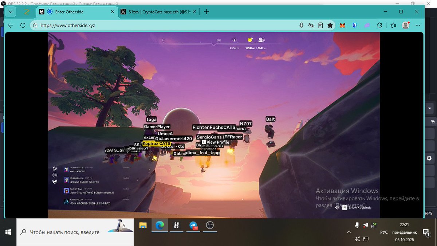Click the toga player nametag

tap(151, 119)
